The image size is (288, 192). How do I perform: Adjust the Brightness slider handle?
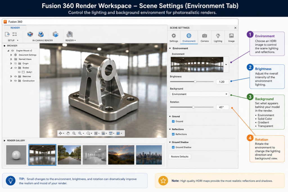(x=195, y=82)
